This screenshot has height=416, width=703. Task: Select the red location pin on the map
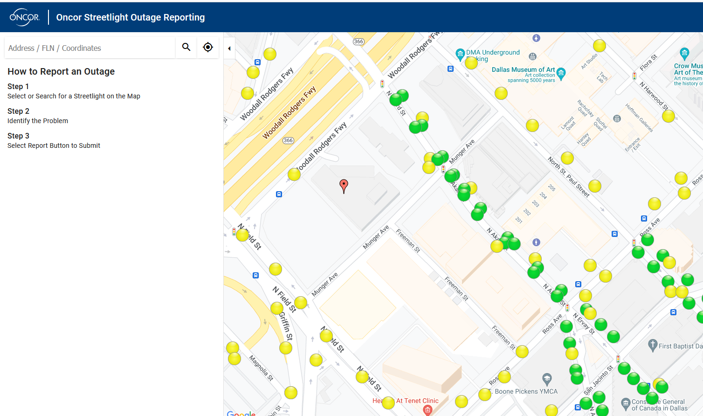[344, 186]
